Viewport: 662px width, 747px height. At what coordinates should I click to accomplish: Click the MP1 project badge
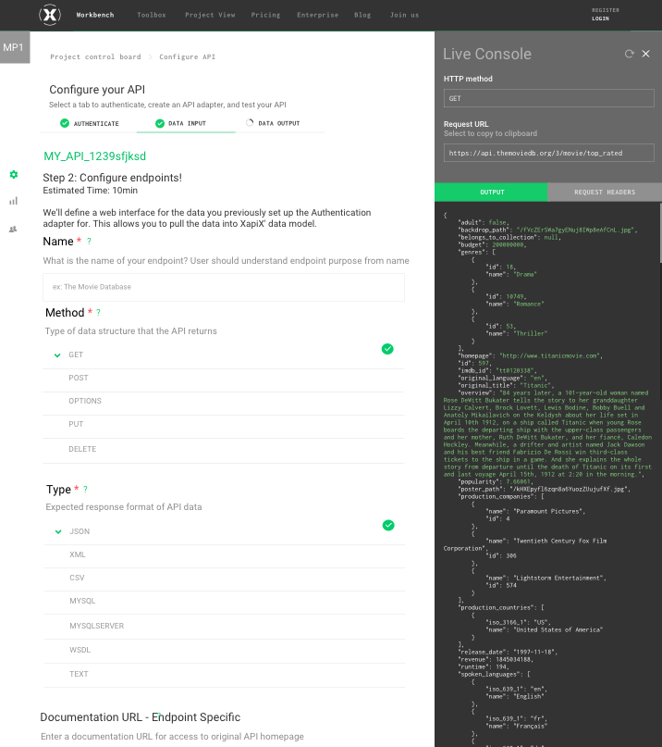point(15,47)
